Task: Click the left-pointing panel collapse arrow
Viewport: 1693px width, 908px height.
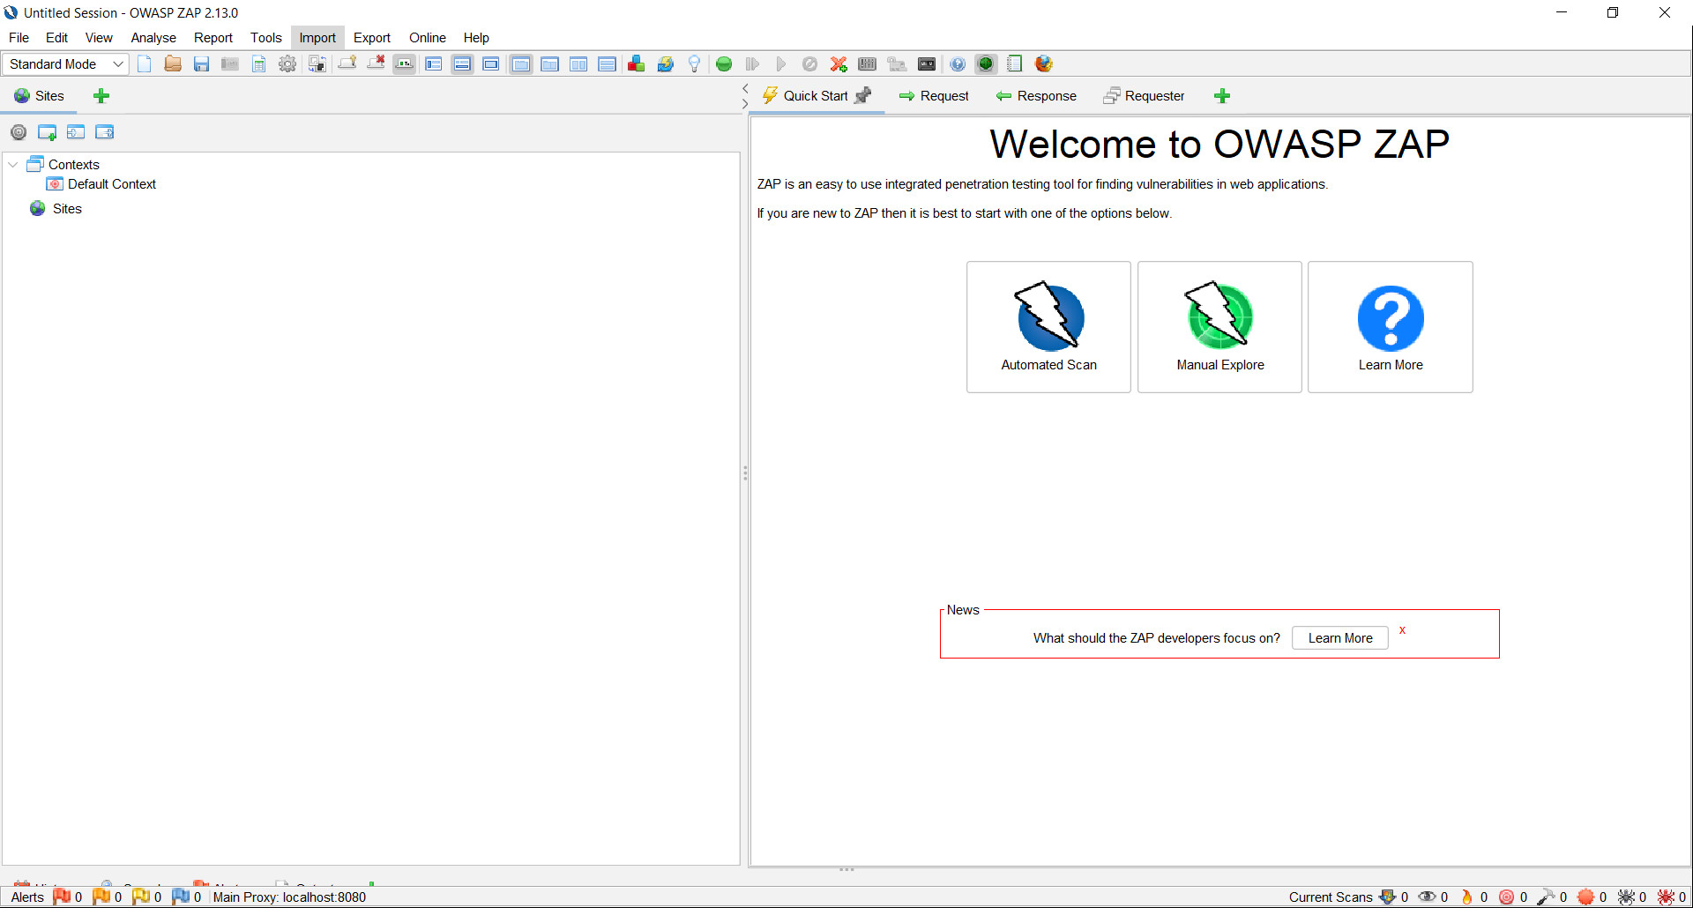Action: click(x=745, y=88)
